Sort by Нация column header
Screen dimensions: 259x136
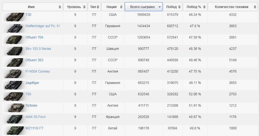[113, 7]
